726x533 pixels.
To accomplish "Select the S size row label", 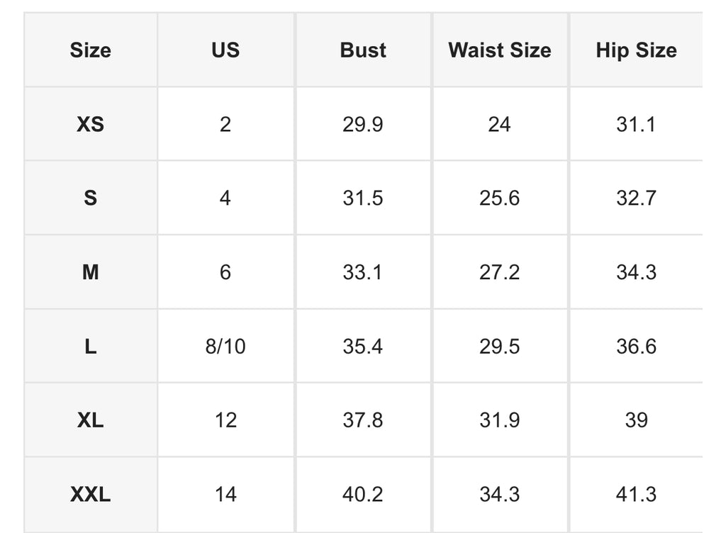I will [90, 198].
